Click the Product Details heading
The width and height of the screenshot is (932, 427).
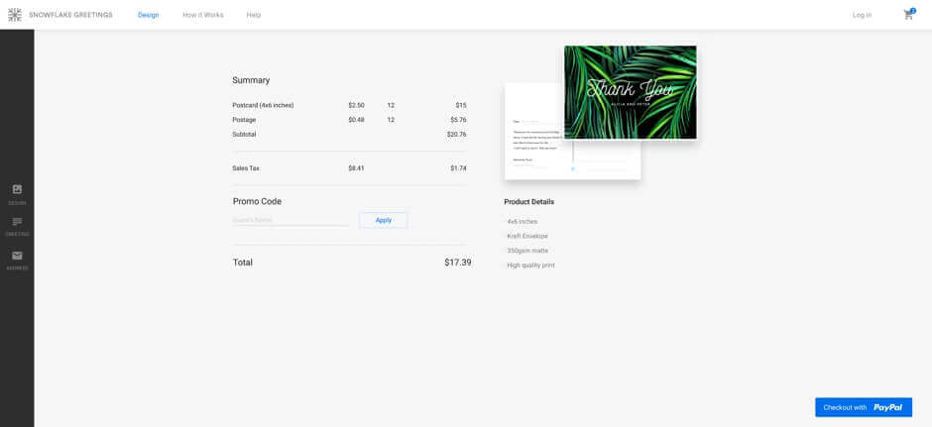[528, 202]
